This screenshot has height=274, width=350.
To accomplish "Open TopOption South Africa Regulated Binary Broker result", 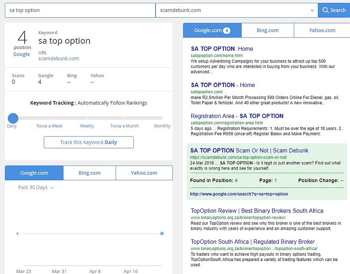I will (253, 242).
